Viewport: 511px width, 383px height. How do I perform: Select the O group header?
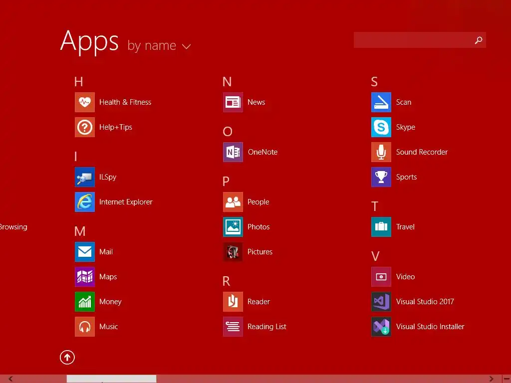click(x=228, y=132)
